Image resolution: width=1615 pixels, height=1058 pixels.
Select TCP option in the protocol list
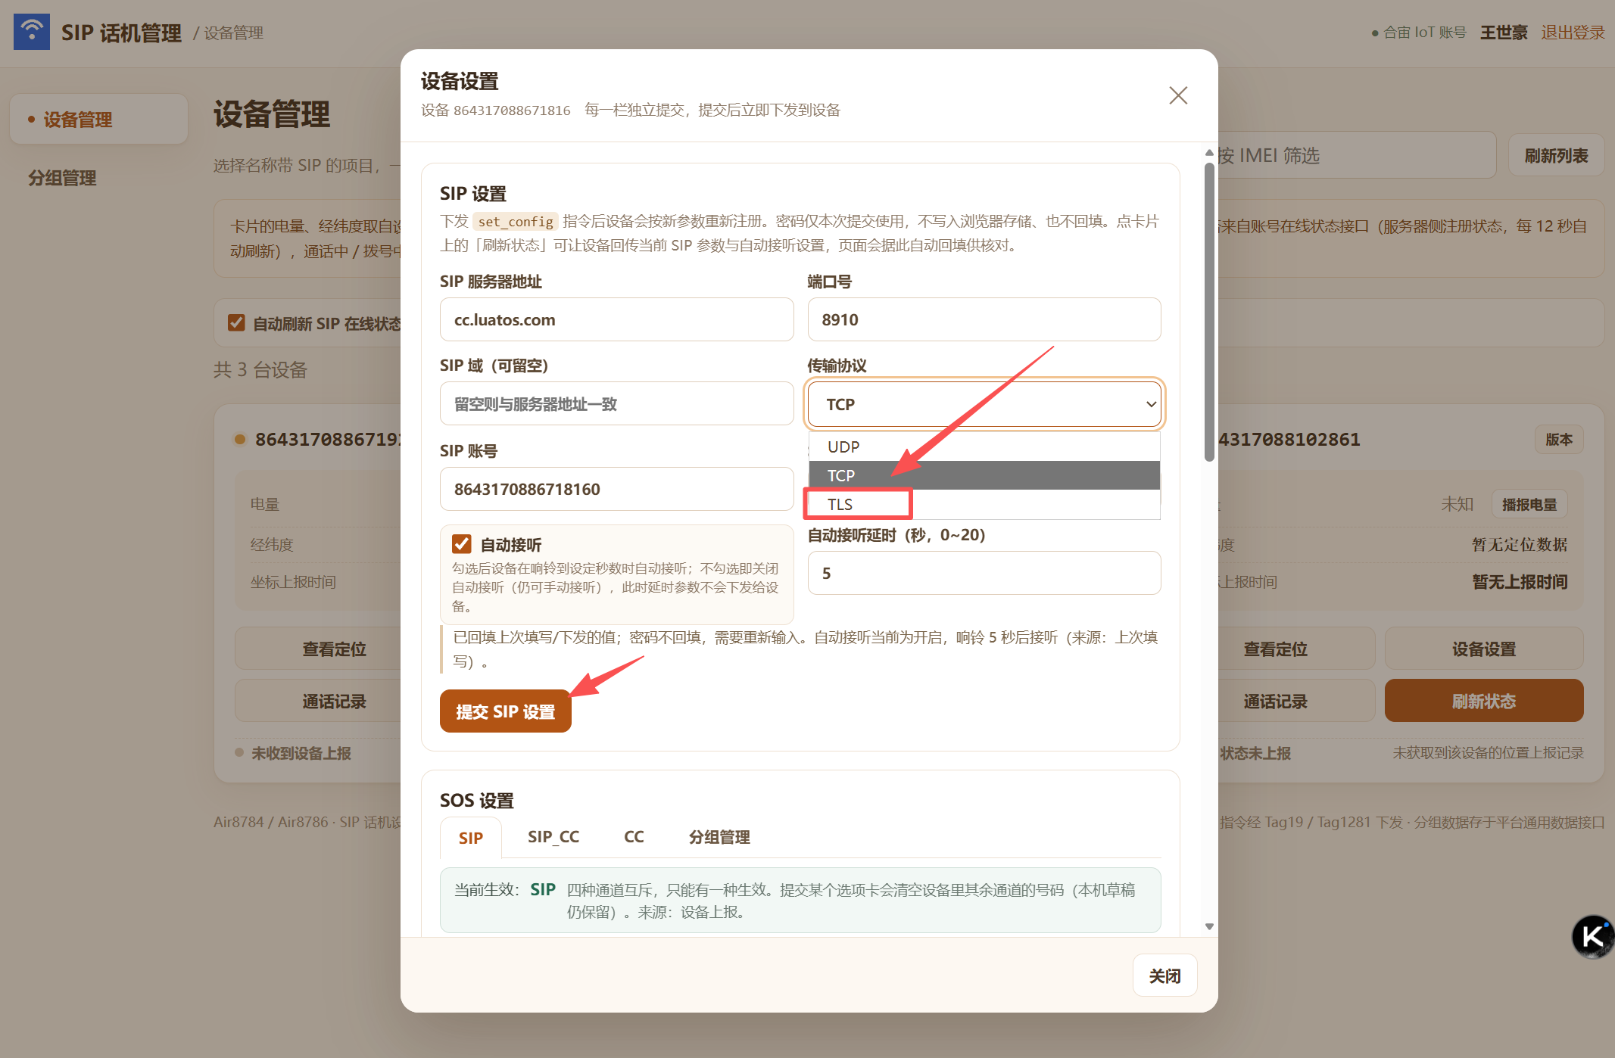(984, 475)
